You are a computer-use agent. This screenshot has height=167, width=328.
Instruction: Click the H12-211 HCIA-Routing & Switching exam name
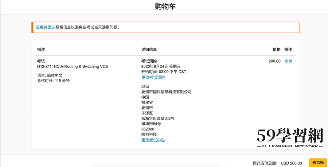(73, 66)
